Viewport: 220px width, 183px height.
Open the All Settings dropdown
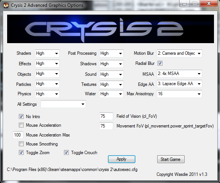[x=63, y=104]
